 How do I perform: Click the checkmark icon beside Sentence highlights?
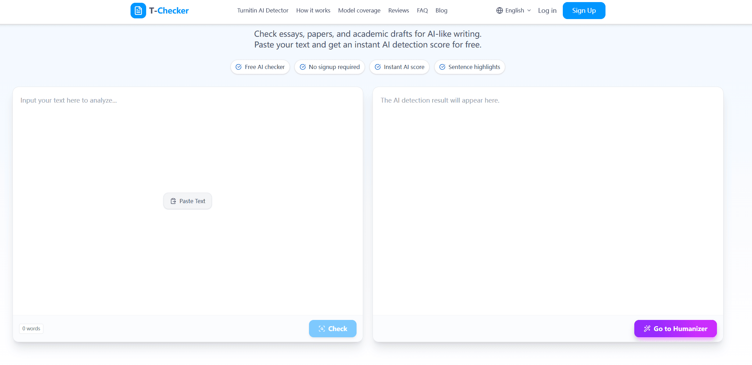(442, 67)
